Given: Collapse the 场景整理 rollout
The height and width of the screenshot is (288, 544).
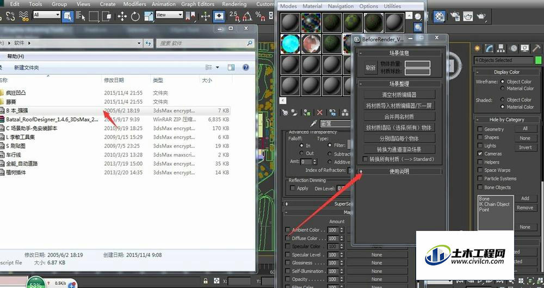Looking at the screenshot, I should pyautogui.click(x=400, y=84).
